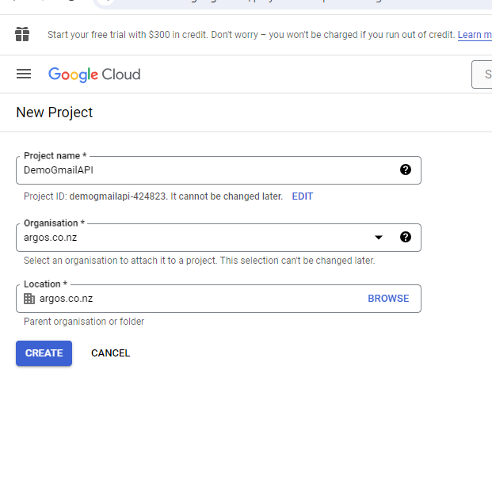This screenshot has width=492, height=484.
Task: Expand the Organisation dropdown arrow
Action: point(379,238)
